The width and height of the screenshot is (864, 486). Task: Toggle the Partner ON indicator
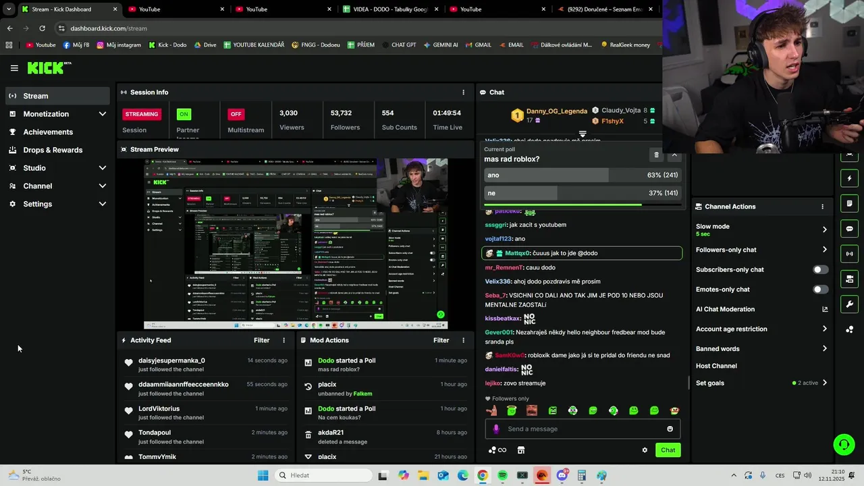184,114
